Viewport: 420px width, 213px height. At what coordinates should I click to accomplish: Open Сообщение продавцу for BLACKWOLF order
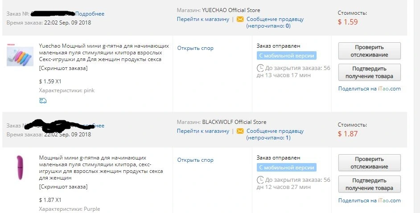click(x=275, y=131)
